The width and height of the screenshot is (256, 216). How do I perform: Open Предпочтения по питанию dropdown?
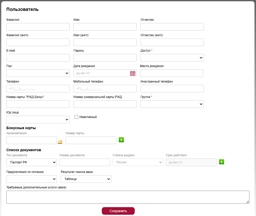pyautogui.click(x=32, y=179)
